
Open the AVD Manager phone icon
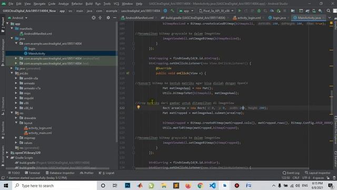(x=314, y=11)
